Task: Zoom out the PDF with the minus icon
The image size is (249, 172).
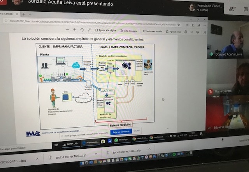Action: [x=67, y=30]
